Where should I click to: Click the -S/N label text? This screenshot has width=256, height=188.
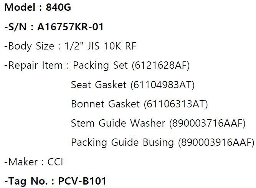point(15,27)
